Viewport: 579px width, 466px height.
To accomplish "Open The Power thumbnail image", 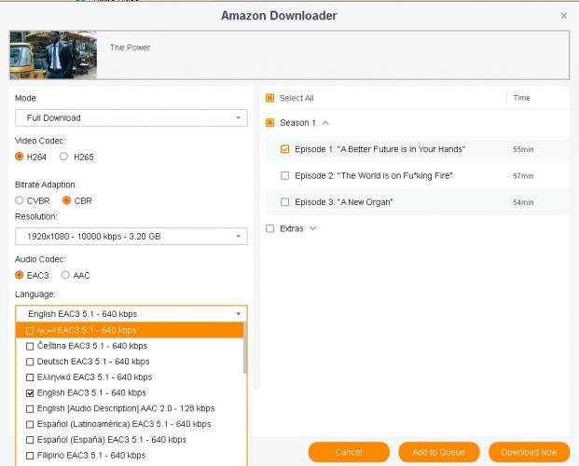I will [x=53, y=55].
